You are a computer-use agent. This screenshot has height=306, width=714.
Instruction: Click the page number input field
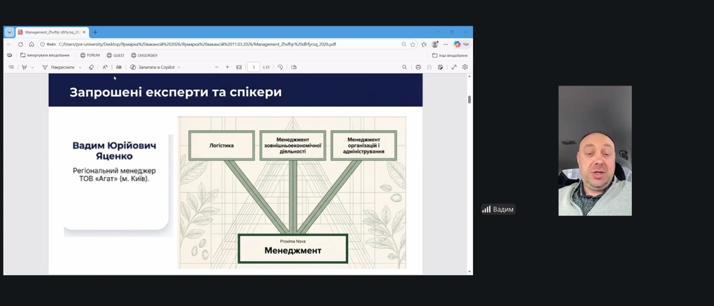(x=253, y=67)
